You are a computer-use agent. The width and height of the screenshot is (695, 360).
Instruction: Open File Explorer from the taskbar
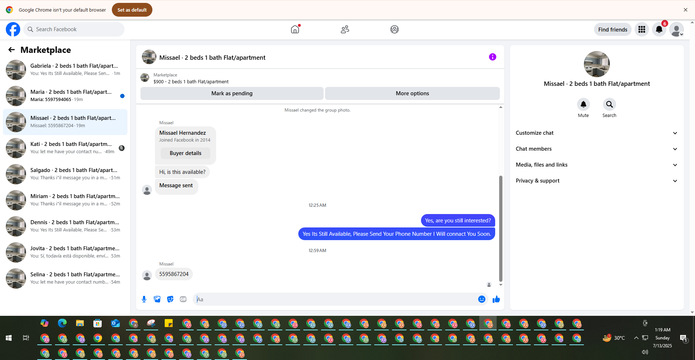click(x=80, y=323)
